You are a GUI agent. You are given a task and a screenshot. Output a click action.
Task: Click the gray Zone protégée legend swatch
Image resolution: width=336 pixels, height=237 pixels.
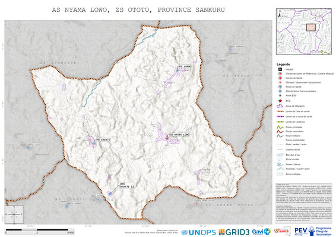click(280, 174)
